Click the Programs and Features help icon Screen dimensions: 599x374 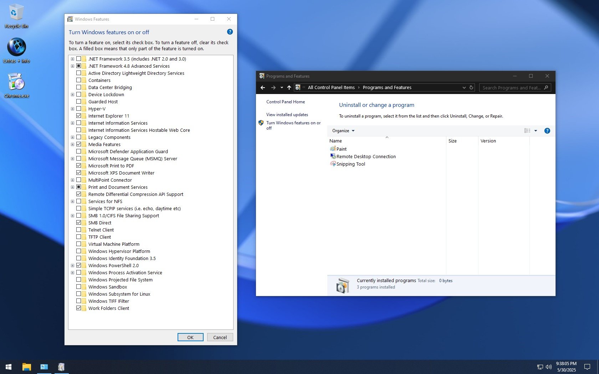click(547, 131)
